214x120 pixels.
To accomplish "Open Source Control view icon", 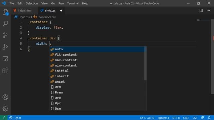I will click(x=5, y=35).
